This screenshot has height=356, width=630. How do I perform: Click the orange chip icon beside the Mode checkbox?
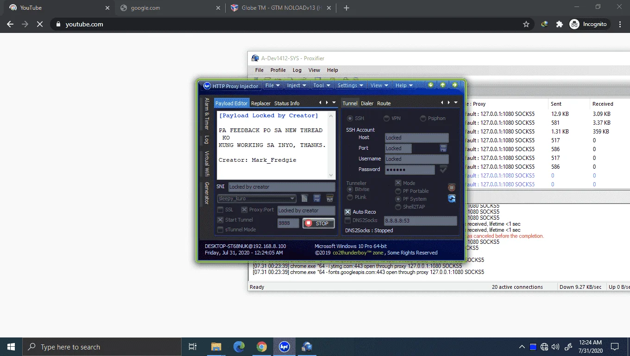click(x=452, y=187)
